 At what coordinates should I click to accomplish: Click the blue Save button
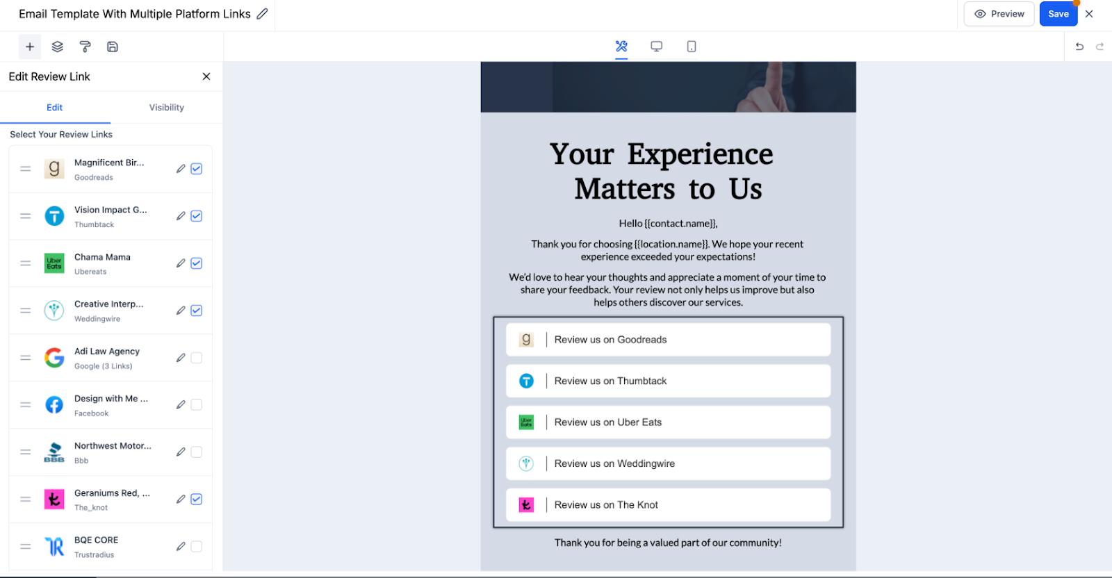pos(1058,14)
